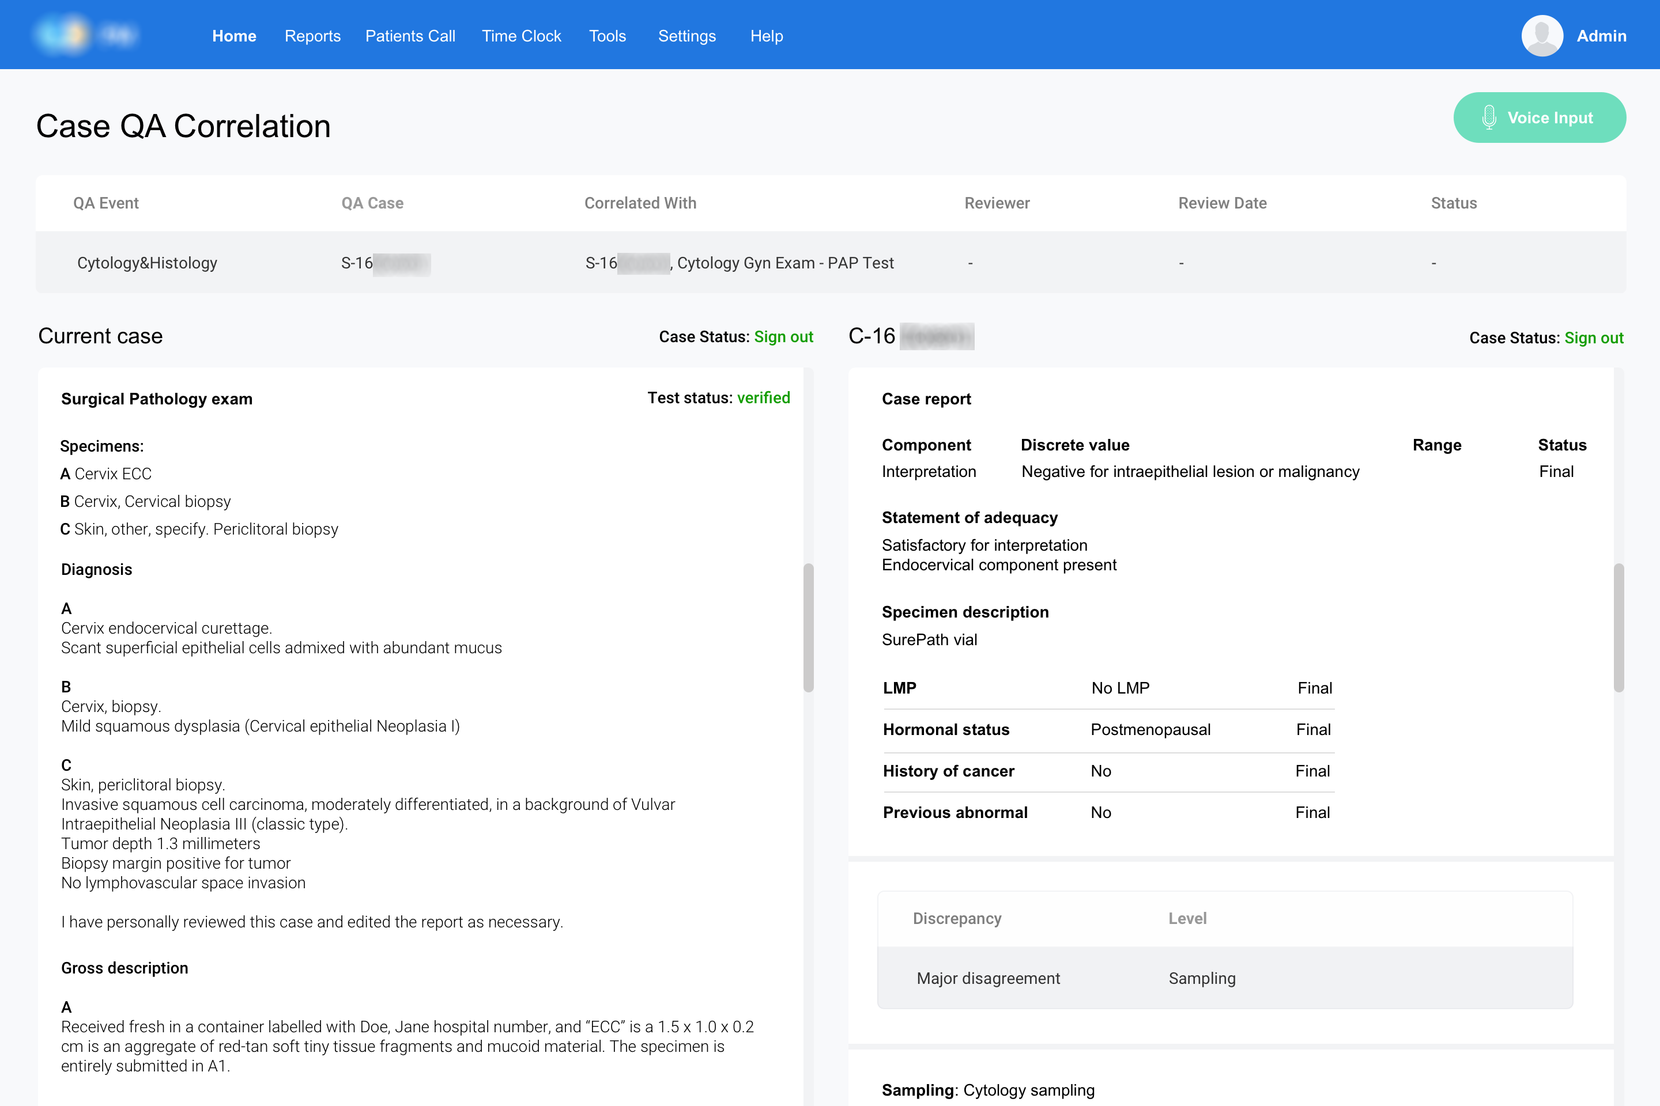The width and height of the screenshot is (1660, 1106).
Task: Click the Surgical Pathology exam heading
Action: tap(157, 399)
